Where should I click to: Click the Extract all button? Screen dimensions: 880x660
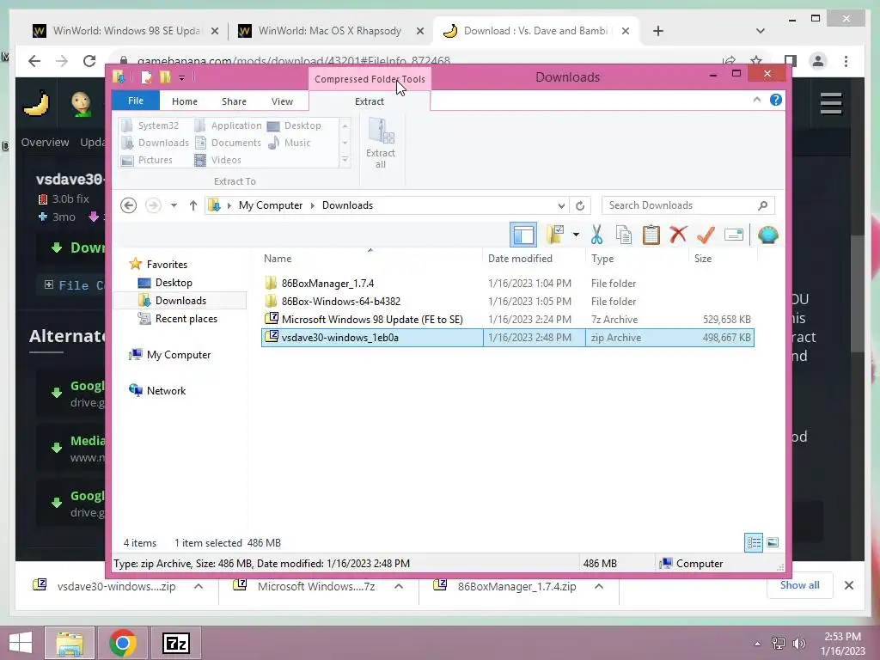(x=381, y=144)
